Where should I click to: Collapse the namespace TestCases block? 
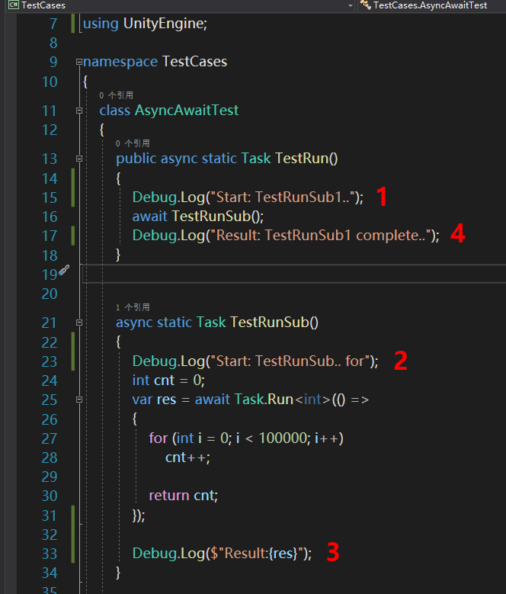click(x=78, y=62)
